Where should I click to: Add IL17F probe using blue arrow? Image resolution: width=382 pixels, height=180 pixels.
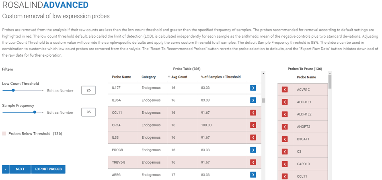point(253,88)
